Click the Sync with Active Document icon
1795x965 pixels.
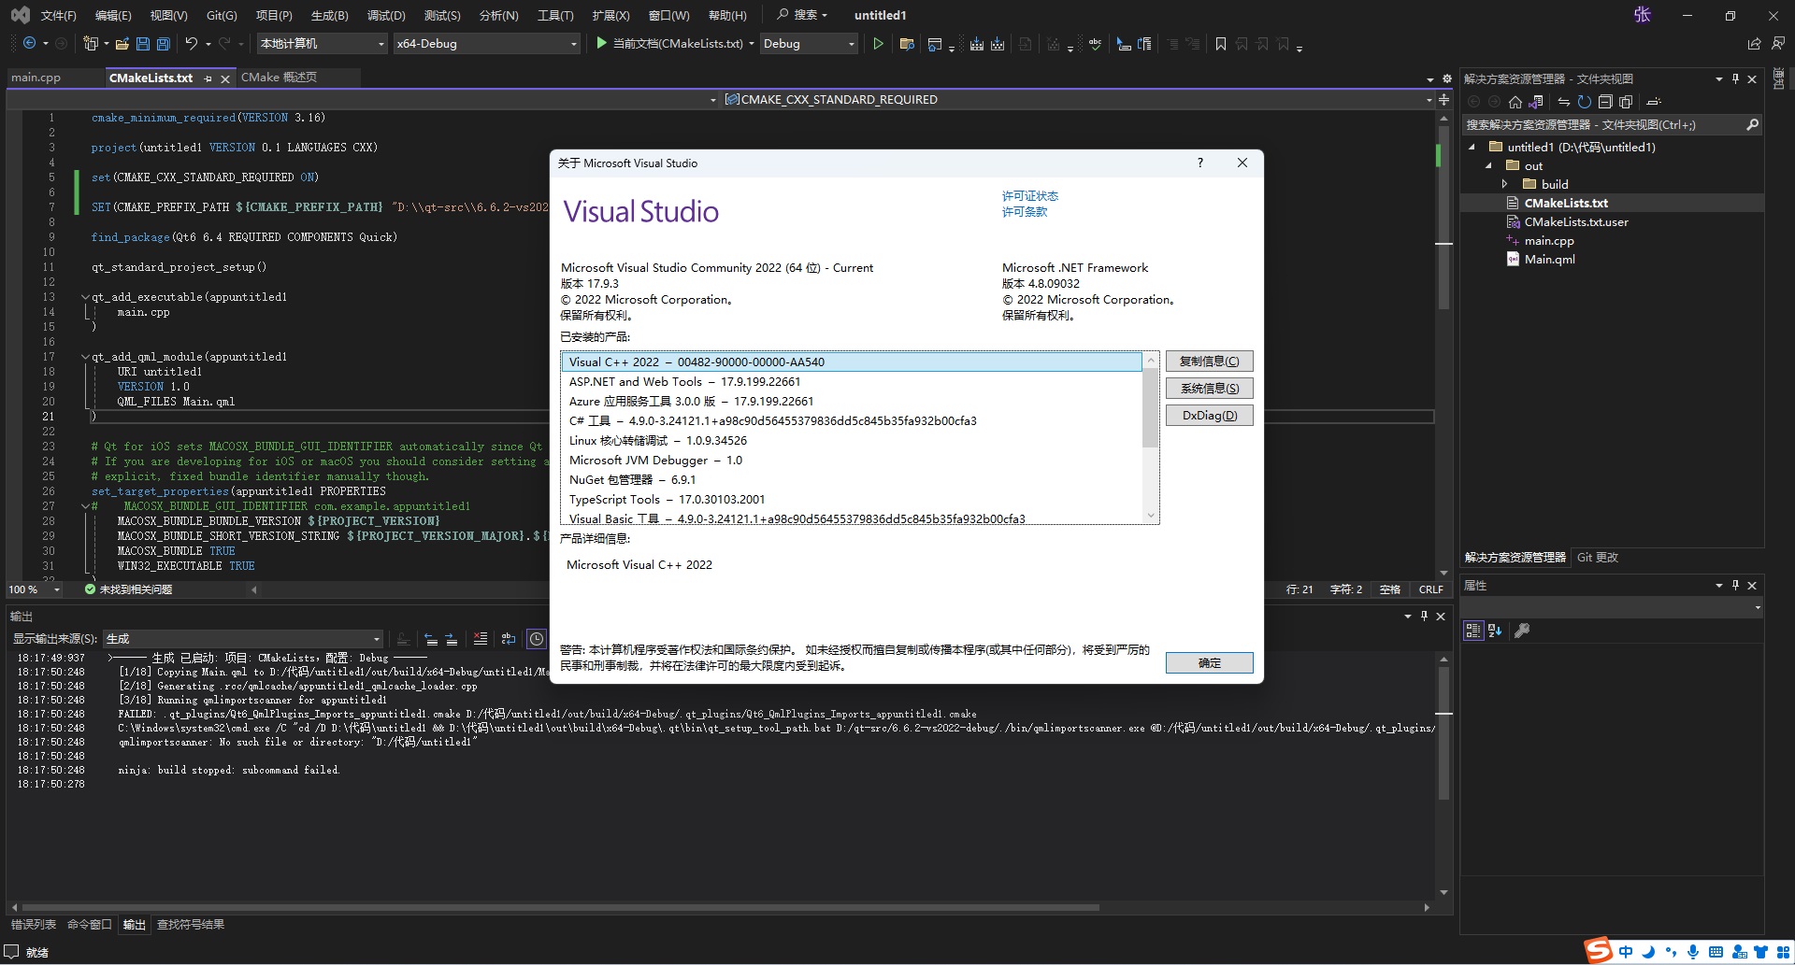point(1563,102)
